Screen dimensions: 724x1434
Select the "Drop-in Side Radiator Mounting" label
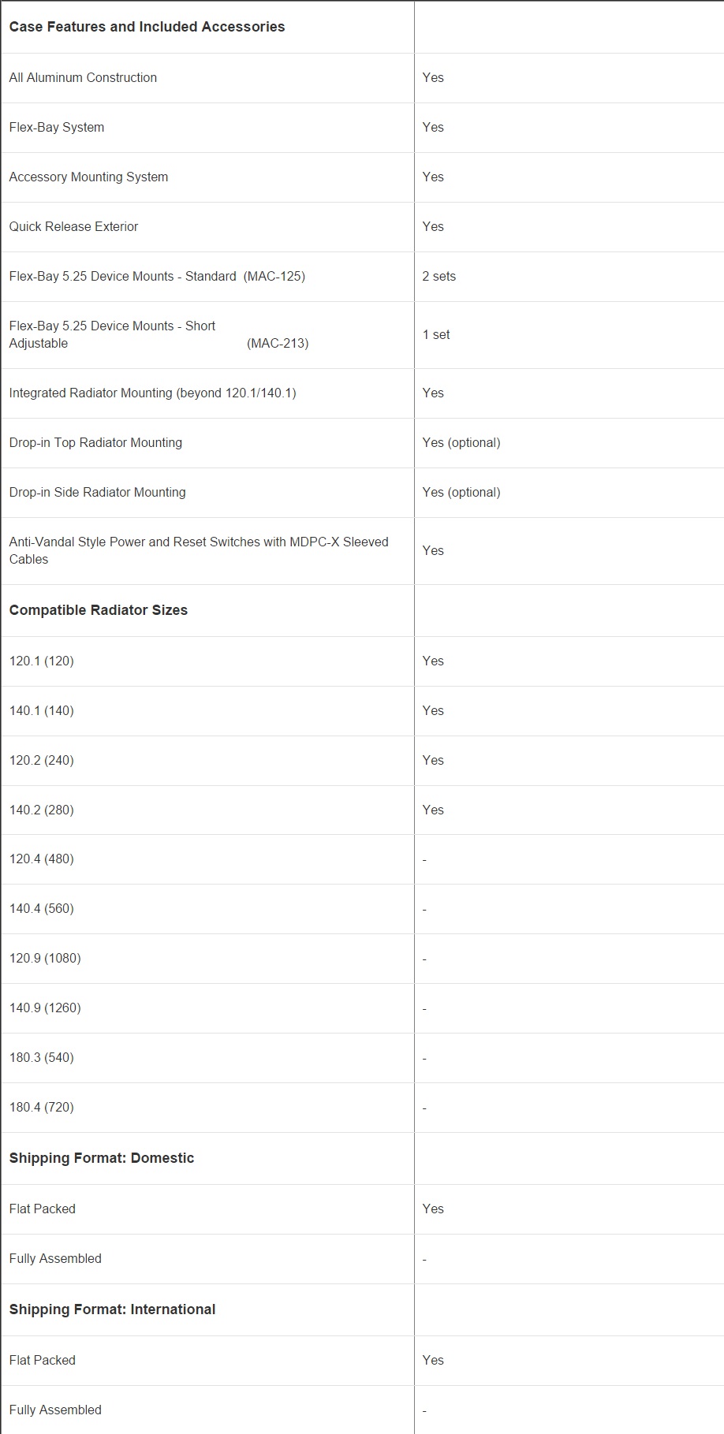click(x=97, y=492)
